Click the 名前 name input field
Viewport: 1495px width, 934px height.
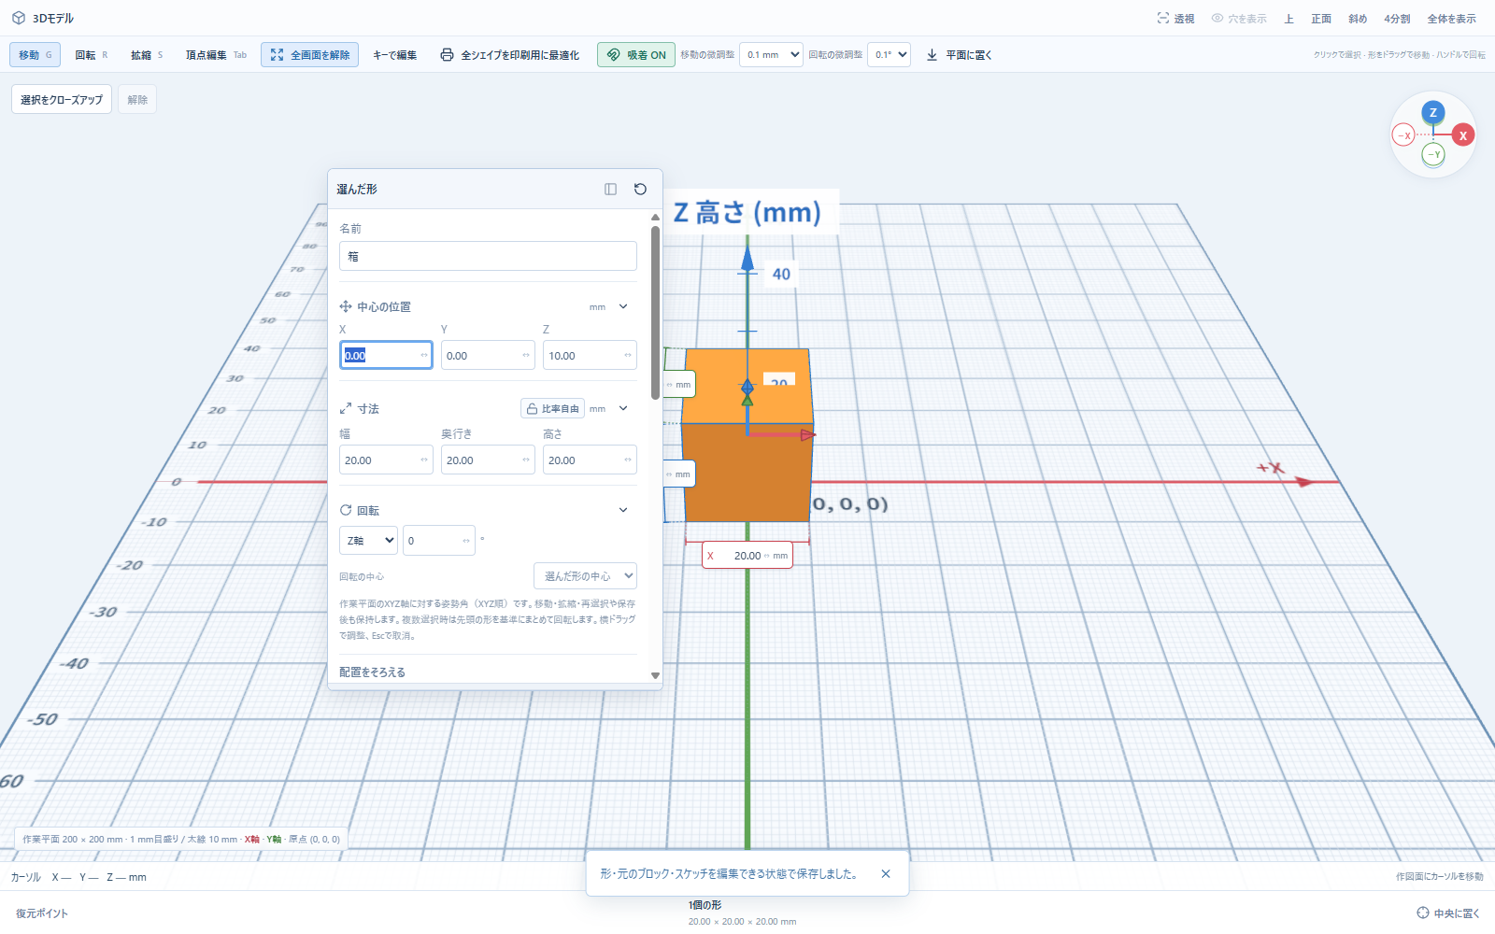[x=488, y=256]
